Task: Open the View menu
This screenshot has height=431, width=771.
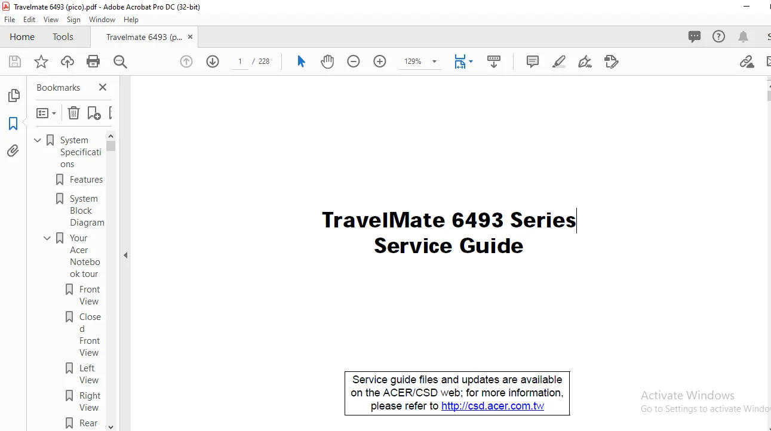Action: pyautogui.click(x=51, y=20)
